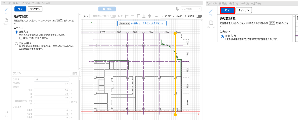Click the align left edges icon
Image resolution: width=298 pixels, height=122 pixels.
127,16
